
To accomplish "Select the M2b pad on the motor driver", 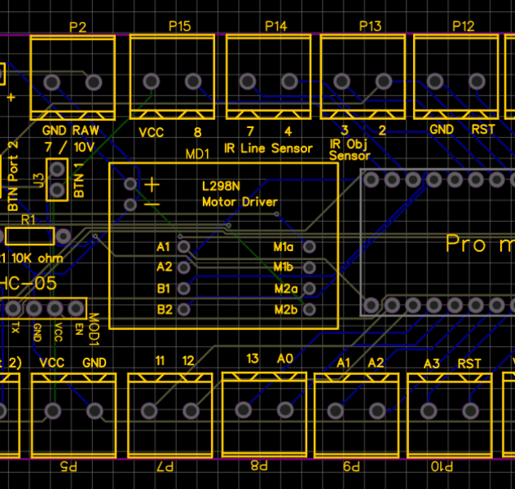I will (x=310, y=310).
